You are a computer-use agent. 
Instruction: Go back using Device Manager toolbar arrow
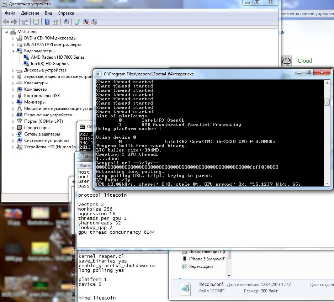tap(6, 22)
